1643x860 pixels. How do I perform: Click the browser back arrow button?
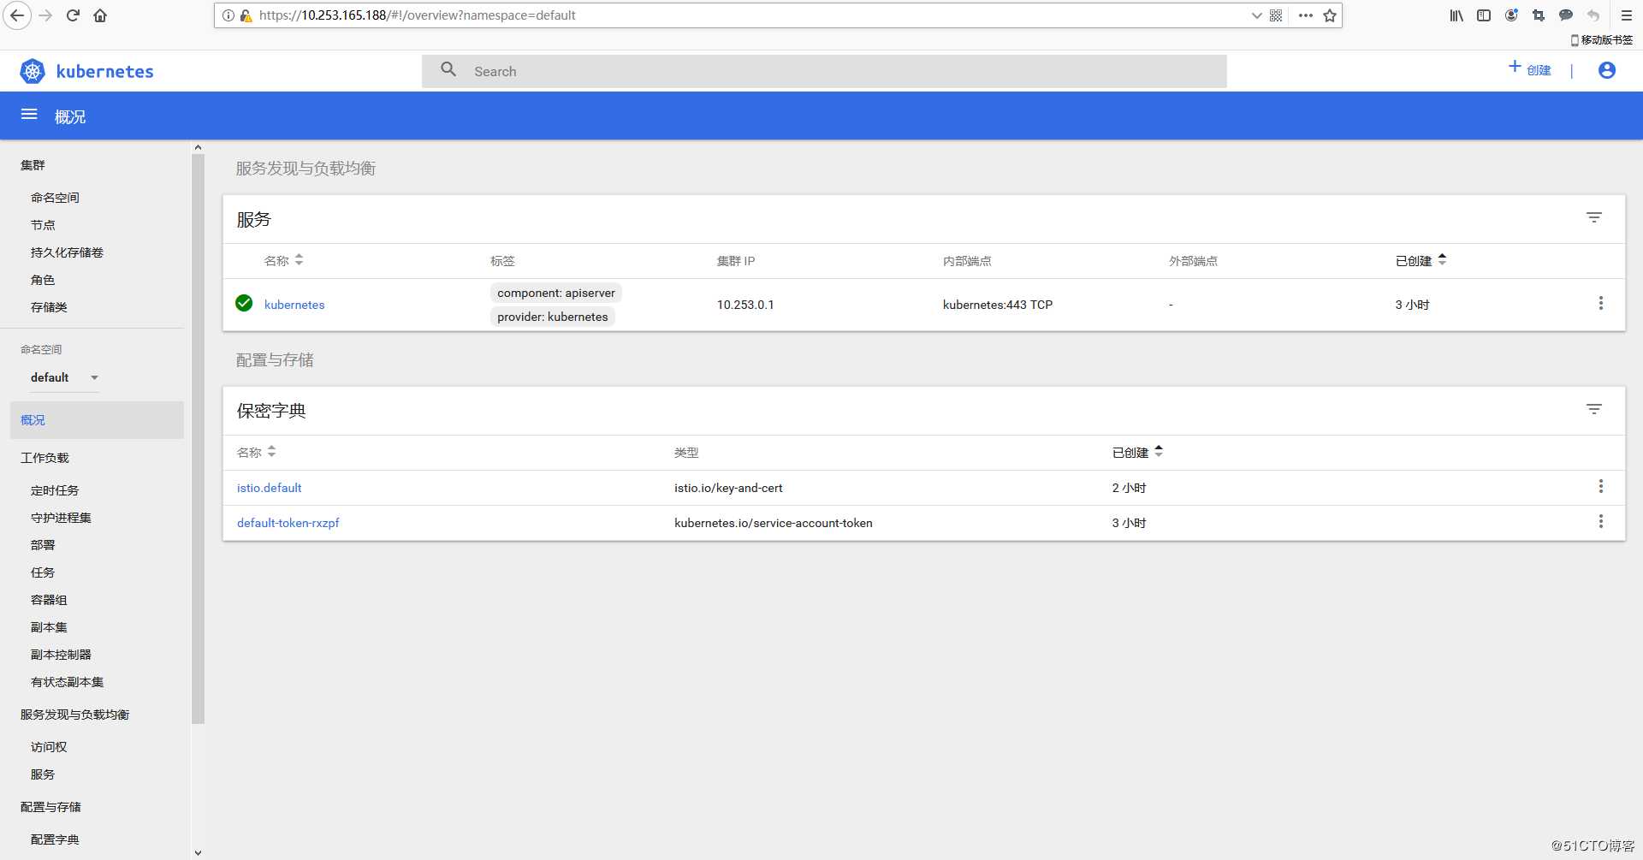(x=17, y=15)
